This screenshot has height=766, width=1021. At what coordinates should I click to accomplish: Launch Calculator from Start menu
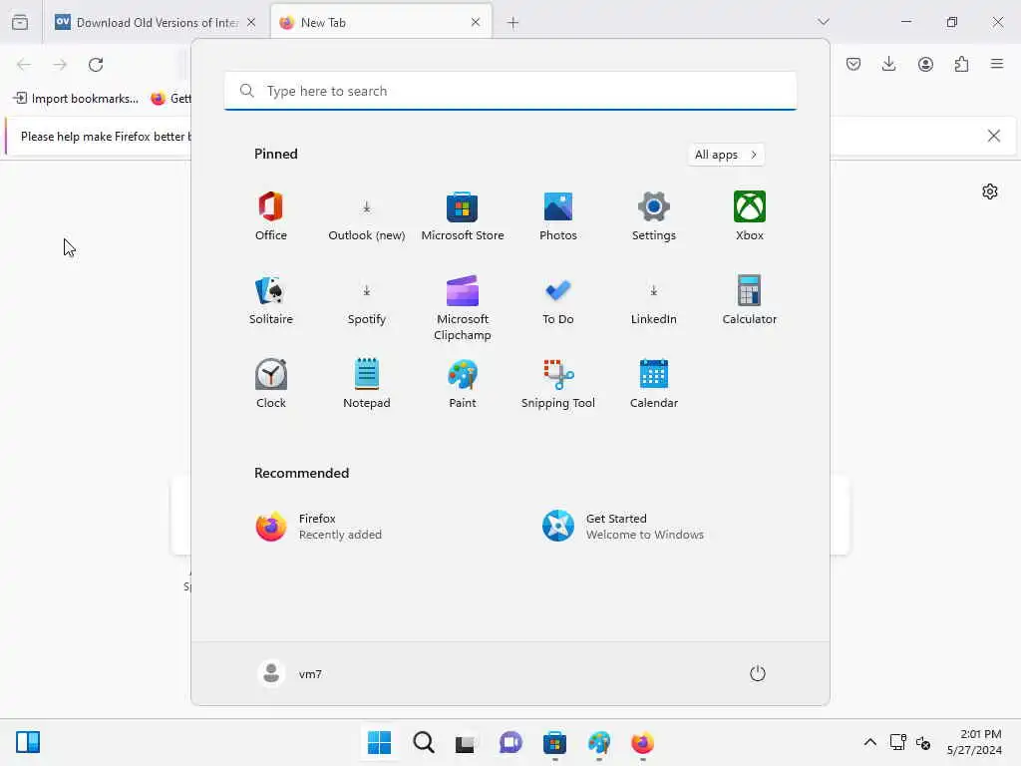(750, 300)
